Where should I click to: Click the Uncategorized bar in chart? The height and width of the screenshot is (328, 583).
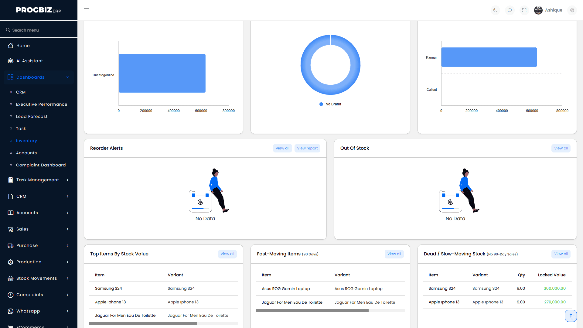tap(162, 73)
